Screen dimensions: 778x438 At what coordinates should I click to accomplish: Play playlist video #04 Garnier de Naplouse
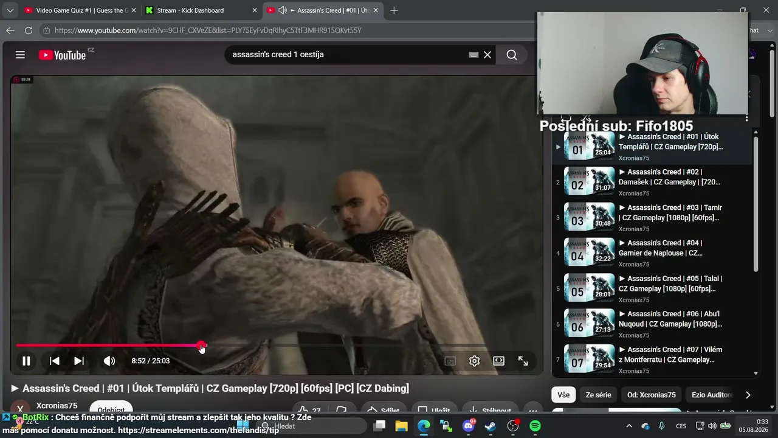click(x=652, y=253)
